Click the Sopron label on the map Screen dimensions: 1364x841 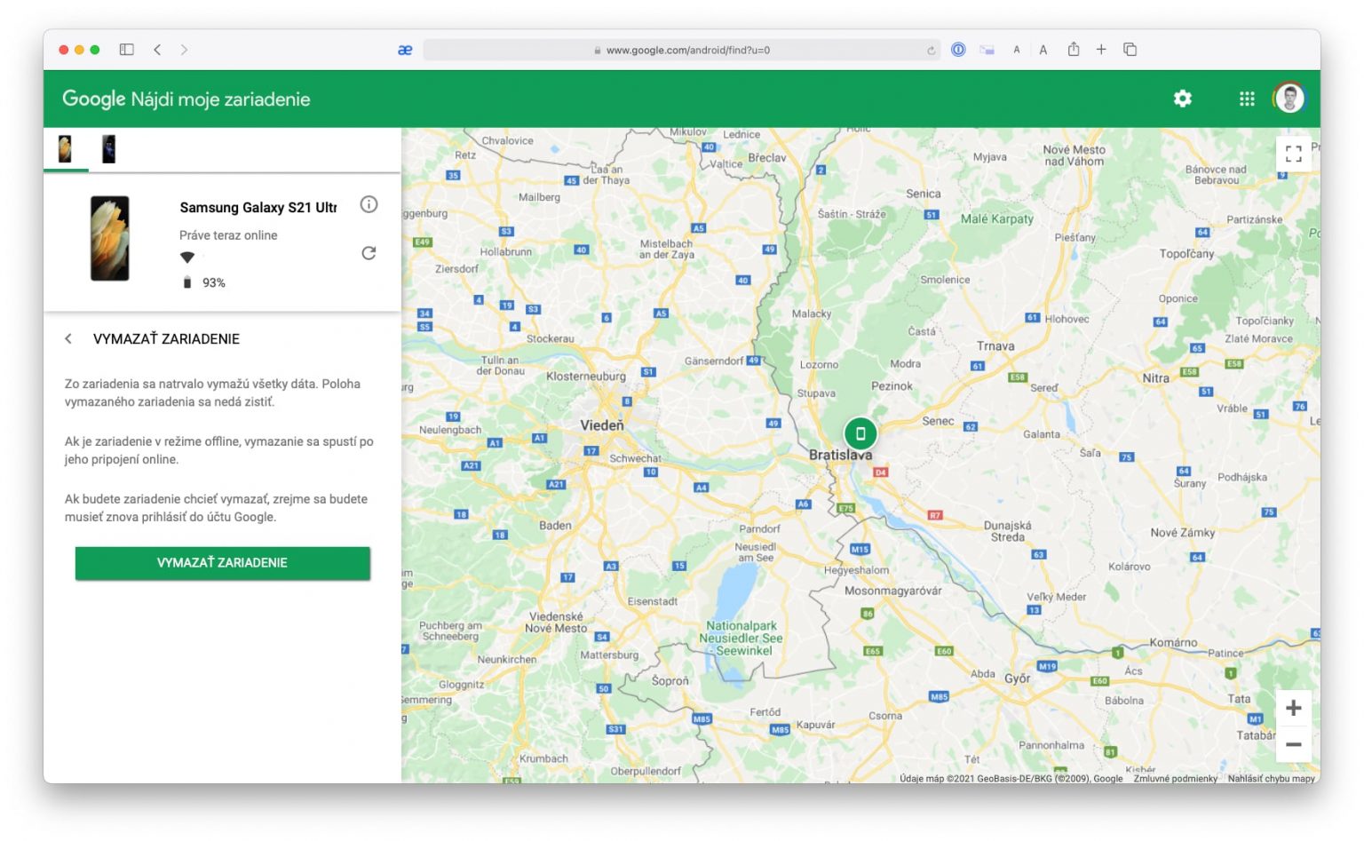(x=670, y=681)
